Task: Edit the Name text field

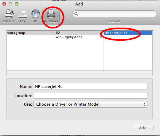Action: [x=91, y=86]
